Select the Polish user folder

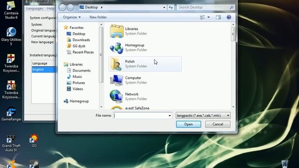tap(145, 64)
